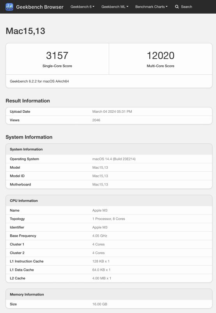
Task: Click the Base Frequency row label
Action: coord(23,236)
